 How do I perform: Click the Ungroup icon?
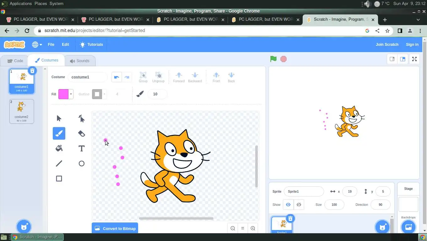tap(158, 75)
